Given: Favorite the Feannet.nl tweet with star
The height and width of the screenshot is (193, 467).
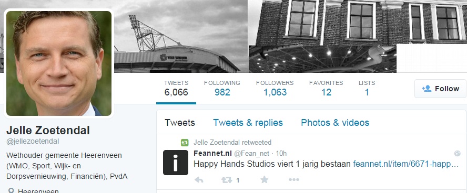Looking at the screenshot, I should coord(264,179).
